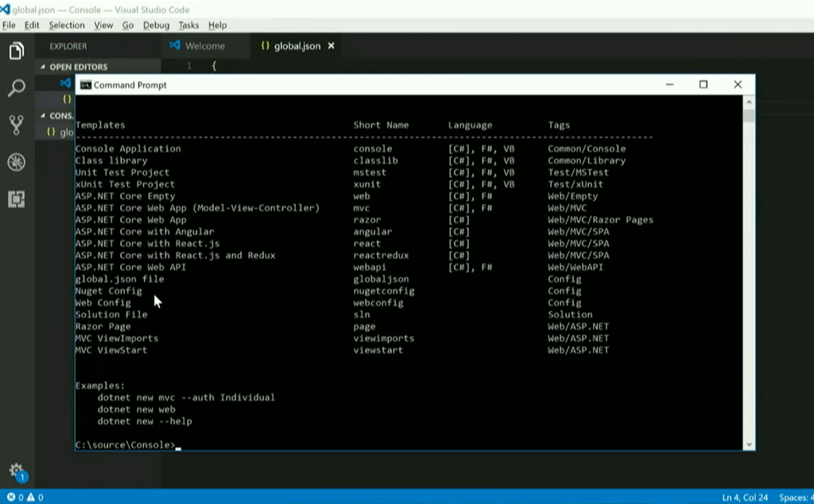The height and width of the screenshot is (504, 814).
Task: Select global.json file in Explorer tree
Action: pos(64,132)
